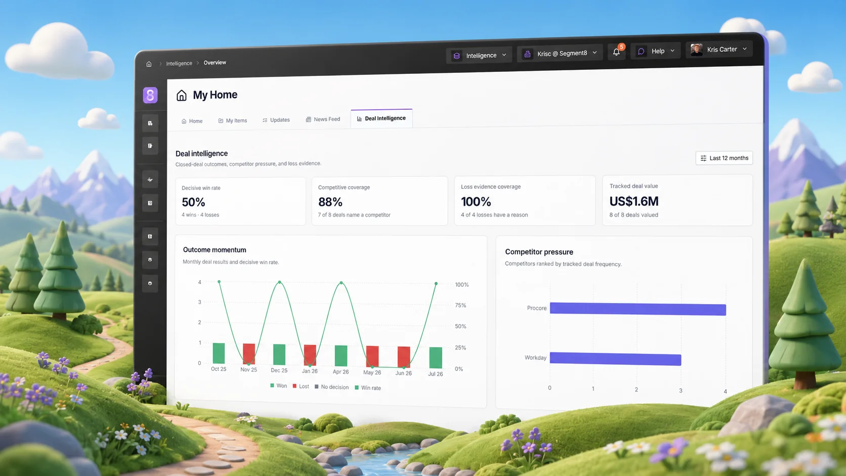The image size is (846, 476).
Task: Click the Loss evidence coverage 100% value
Action: [x=476, y=202]
